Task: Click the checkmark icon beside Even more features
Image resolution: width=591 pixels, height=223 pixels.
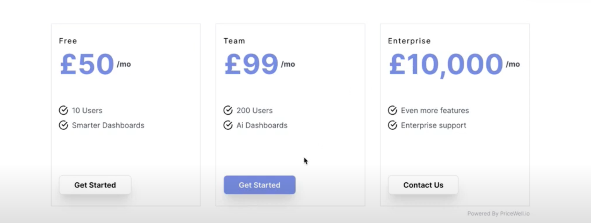Action: (x=392, y=110)
